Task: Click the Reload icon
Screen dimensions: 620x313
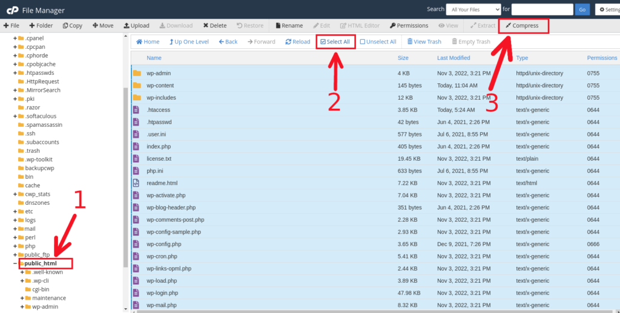Action: (x=297, y=42)
